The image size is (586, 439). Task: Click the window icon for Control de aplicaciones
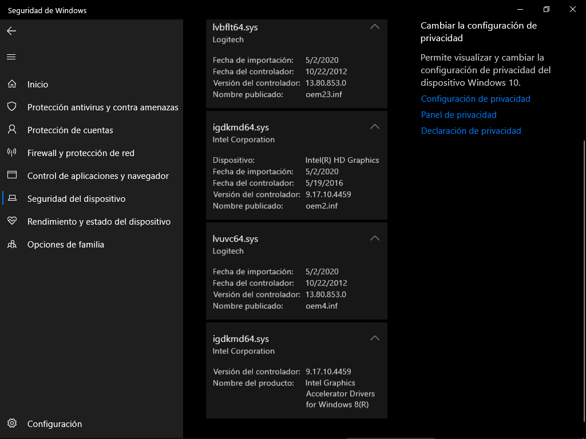(x=12, y=175)
